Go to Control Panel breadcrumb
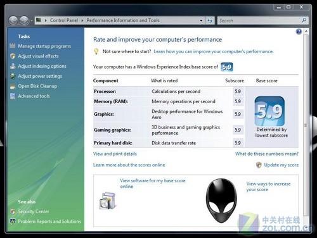 [x=64, y=20]
